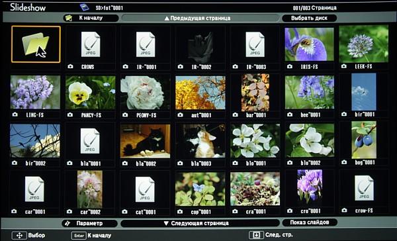Screen dimensions: 397x241
Task: Click camera icon next to PEONY-FS label
Action: pos(125,115)
